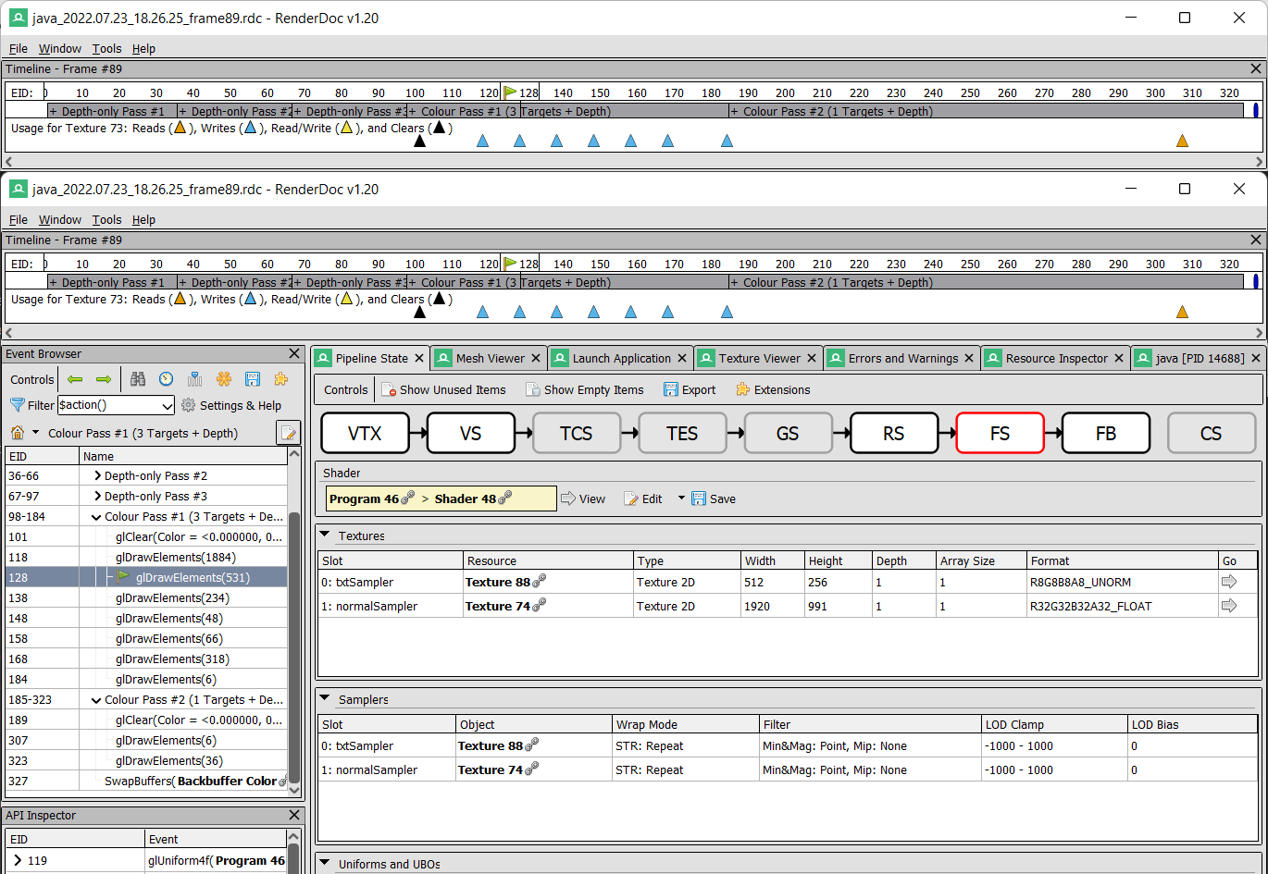Select the RS pipeline stage
Screen dimensions: 1268x874
click(893, 433)
